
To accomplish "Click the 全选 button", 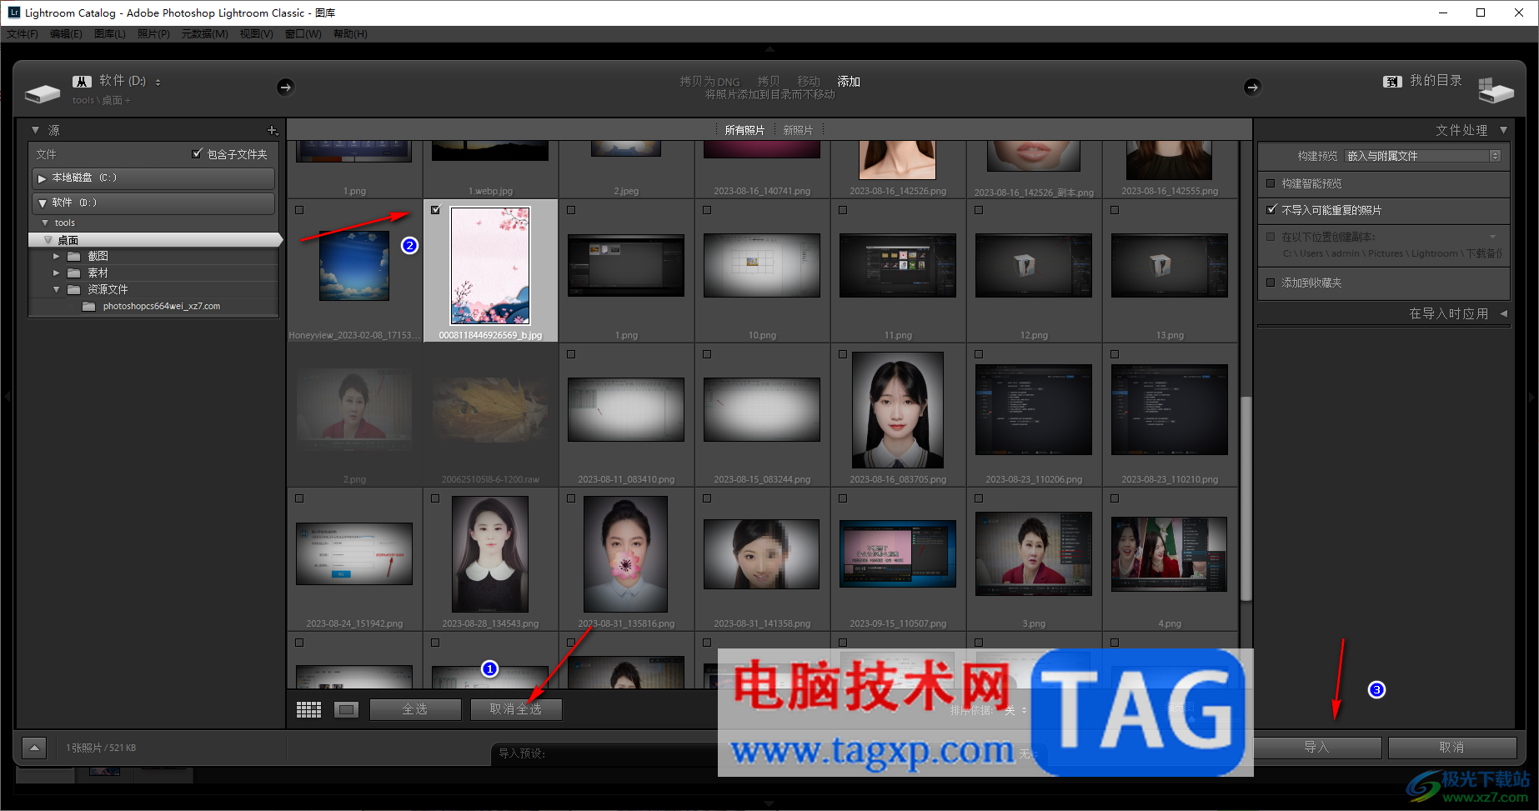I will (415, 709).
